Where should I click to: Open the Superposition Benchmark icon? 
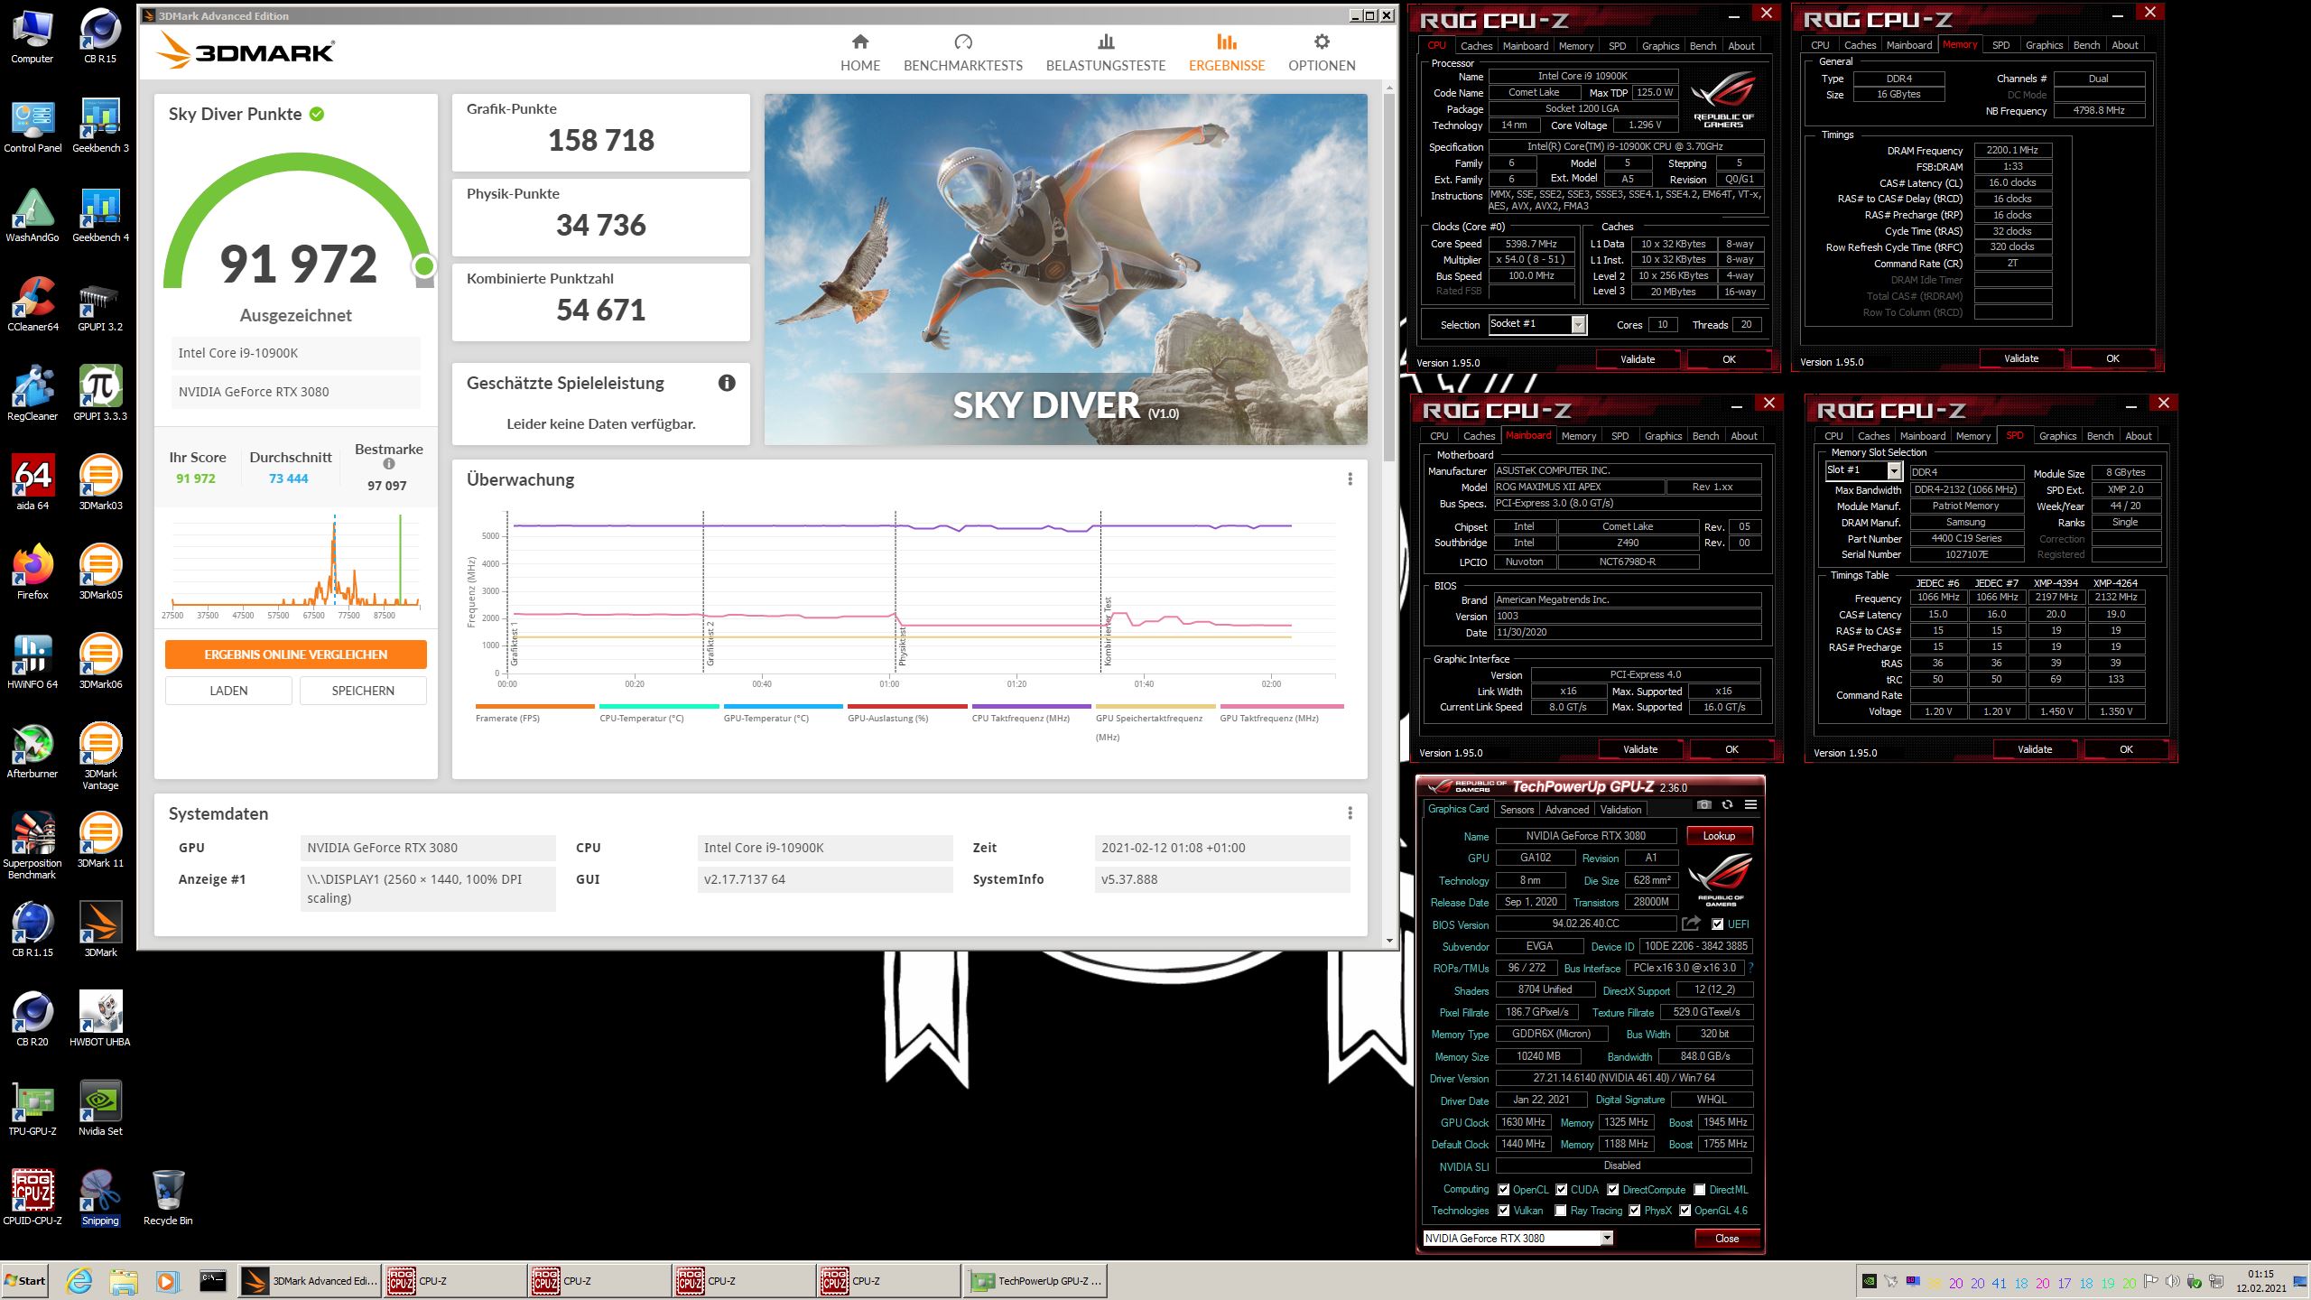pos(32,845)
